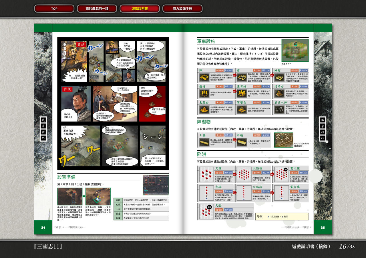Click the red upgrade arrow before 連弩樓
Image resolution: width=366 pixels, height=258 pixels.
234,92
